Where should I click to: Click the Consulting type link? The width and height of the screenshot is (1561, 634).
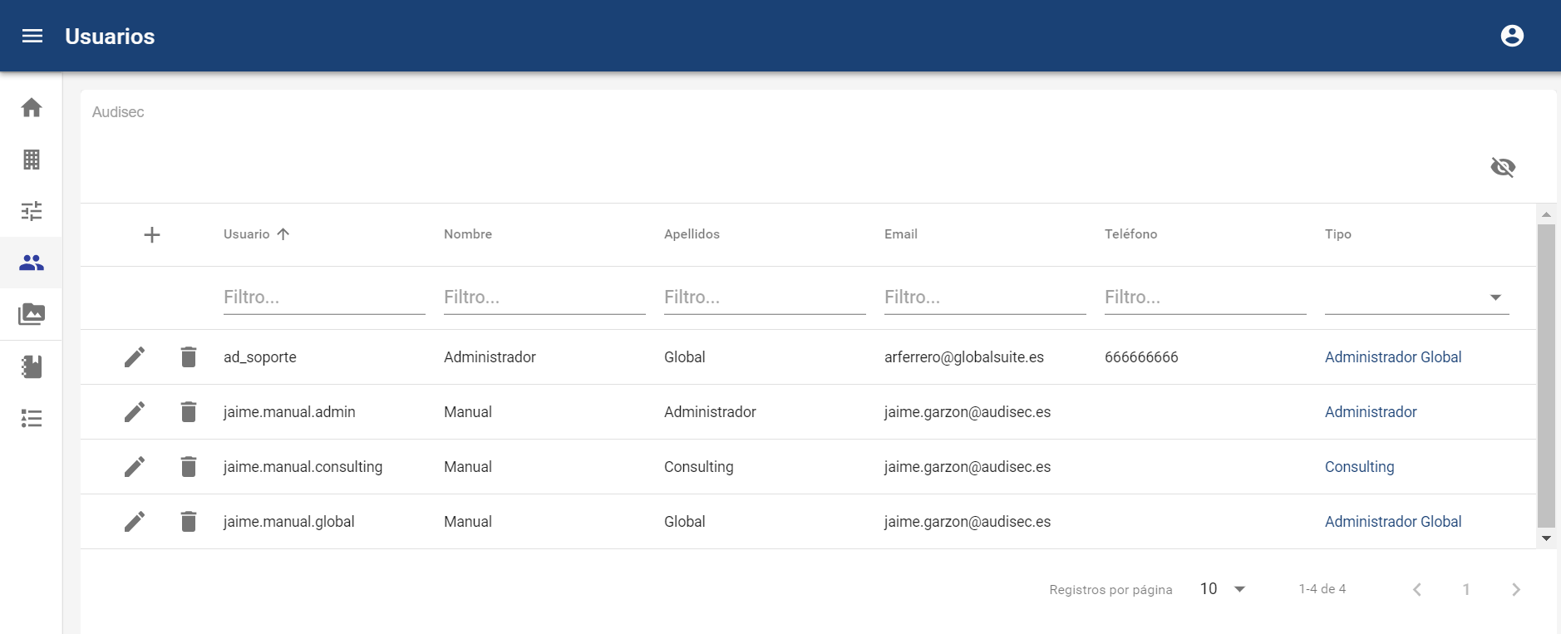pyautogui.click(x=1359, y=467)
